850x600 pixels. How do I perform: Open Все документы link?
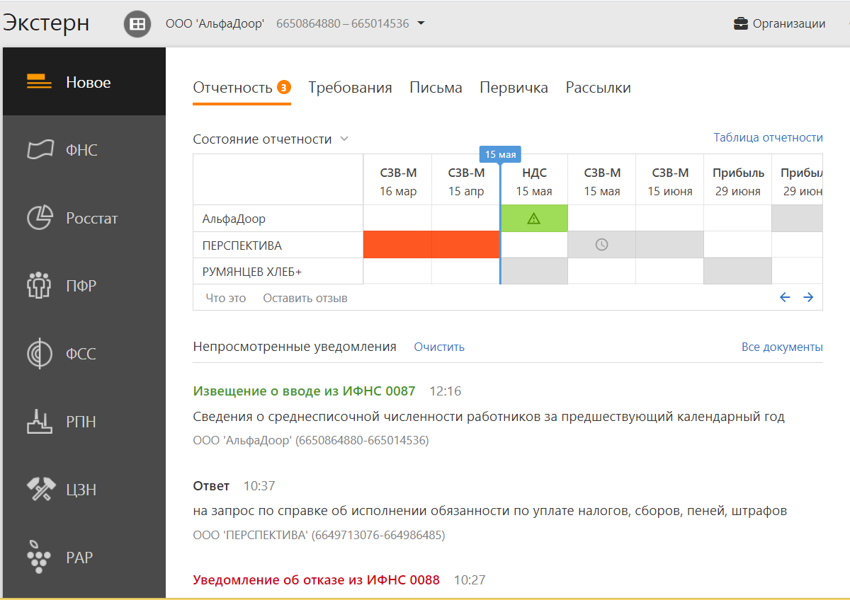coord(782,347)
